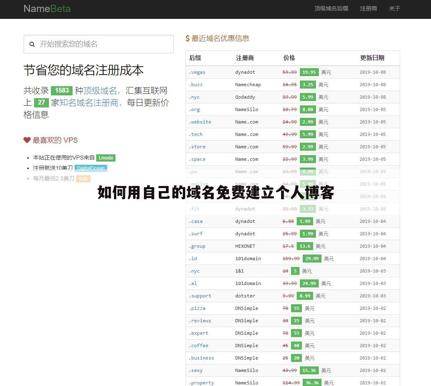Click the 注册商 column header

[245, 58]
